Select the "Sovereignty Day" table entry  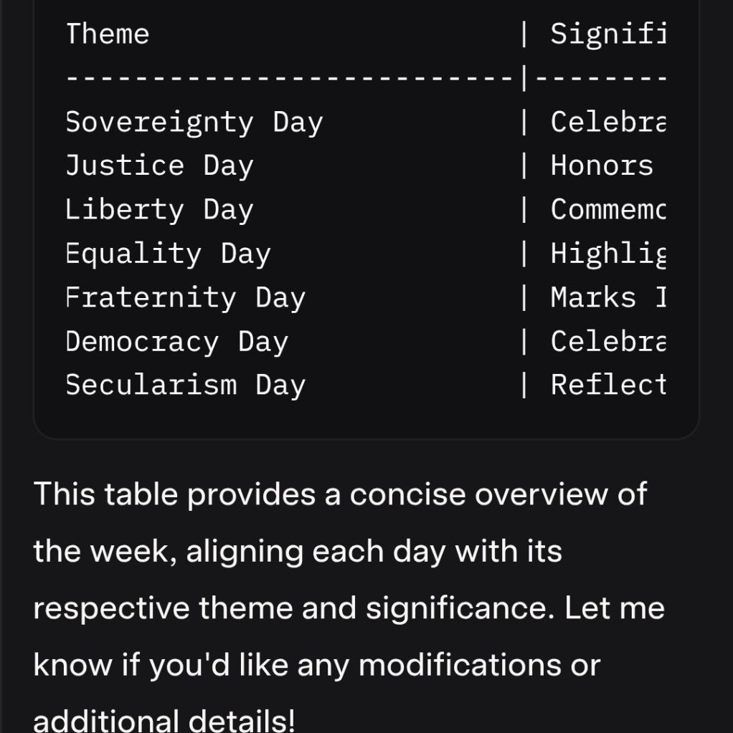tap(194, 123)
